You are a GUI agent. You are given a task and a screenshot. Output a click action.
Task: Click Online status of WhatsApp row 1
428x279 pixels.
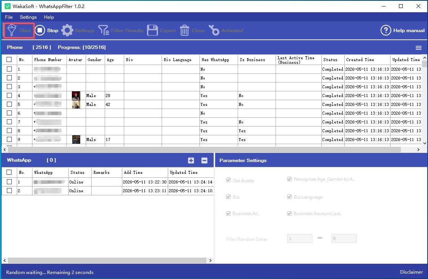coord(76,182)
